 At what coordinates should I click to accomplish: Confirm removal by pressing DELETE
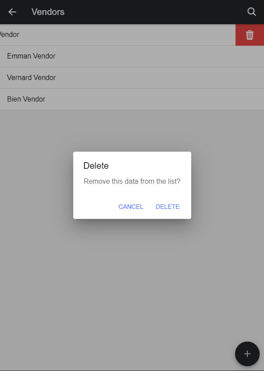pos(168,207)
